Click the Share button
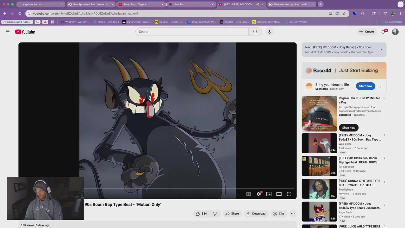Viewport: 405px width, 228px height. (232, 214)
